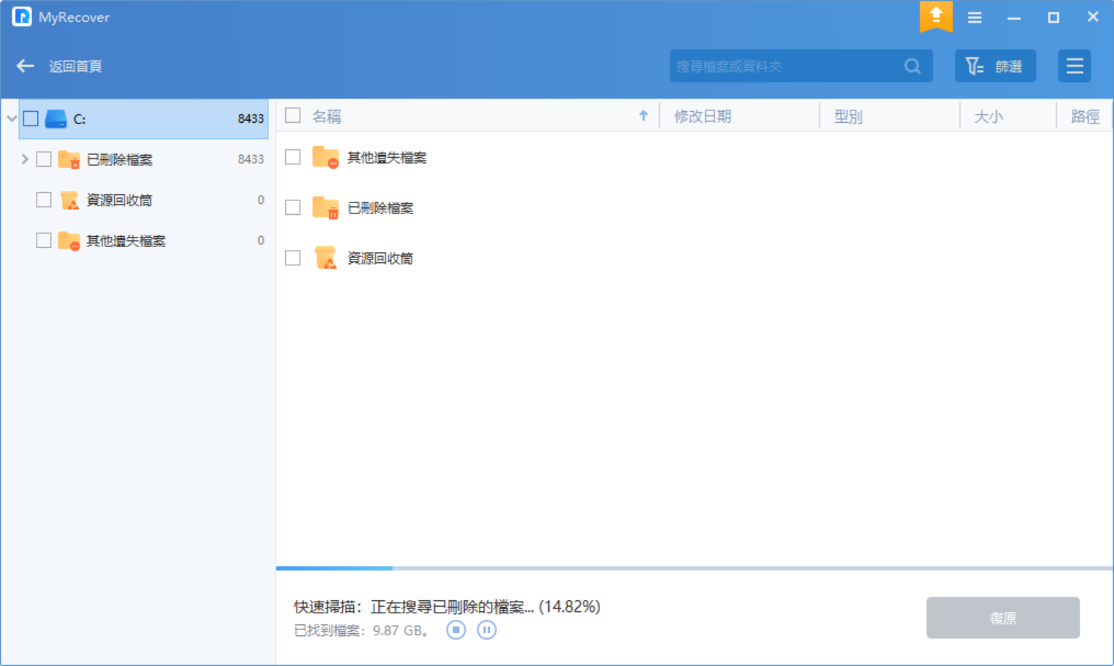This screenshot has height=666, width=1114.
Task: Check 其他遺失檔案 checkbox in sidebar
Action: coord(44,240)
